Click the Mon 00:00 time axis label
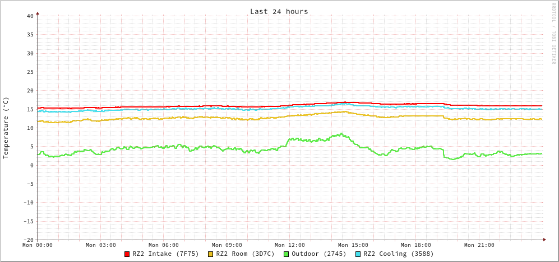 click(x=38, y=245)
